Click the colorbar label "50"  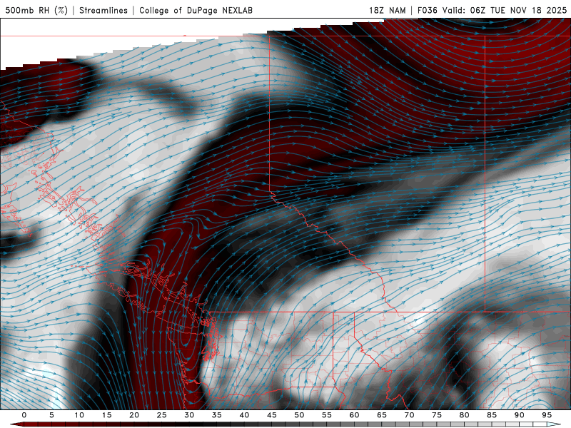[299, 415]
